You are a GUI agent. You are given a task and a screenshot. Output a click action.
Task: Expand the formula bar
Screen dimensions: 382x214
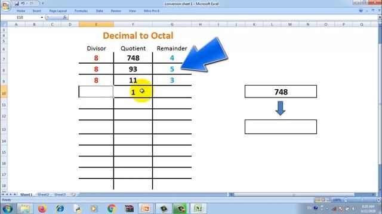[x=380, y=17]
